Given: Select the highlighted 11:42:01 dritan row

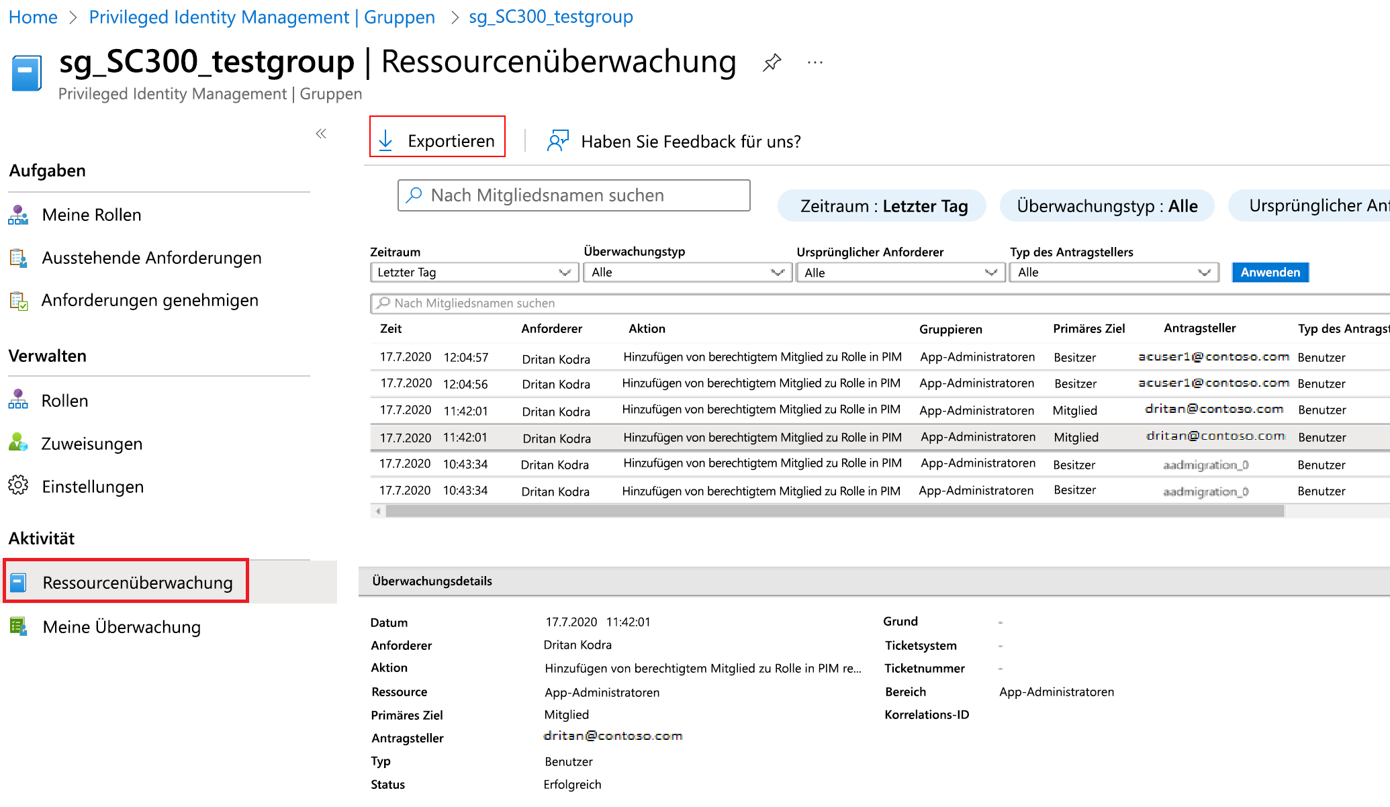Looking at the screenshot, I should [880, 437].
